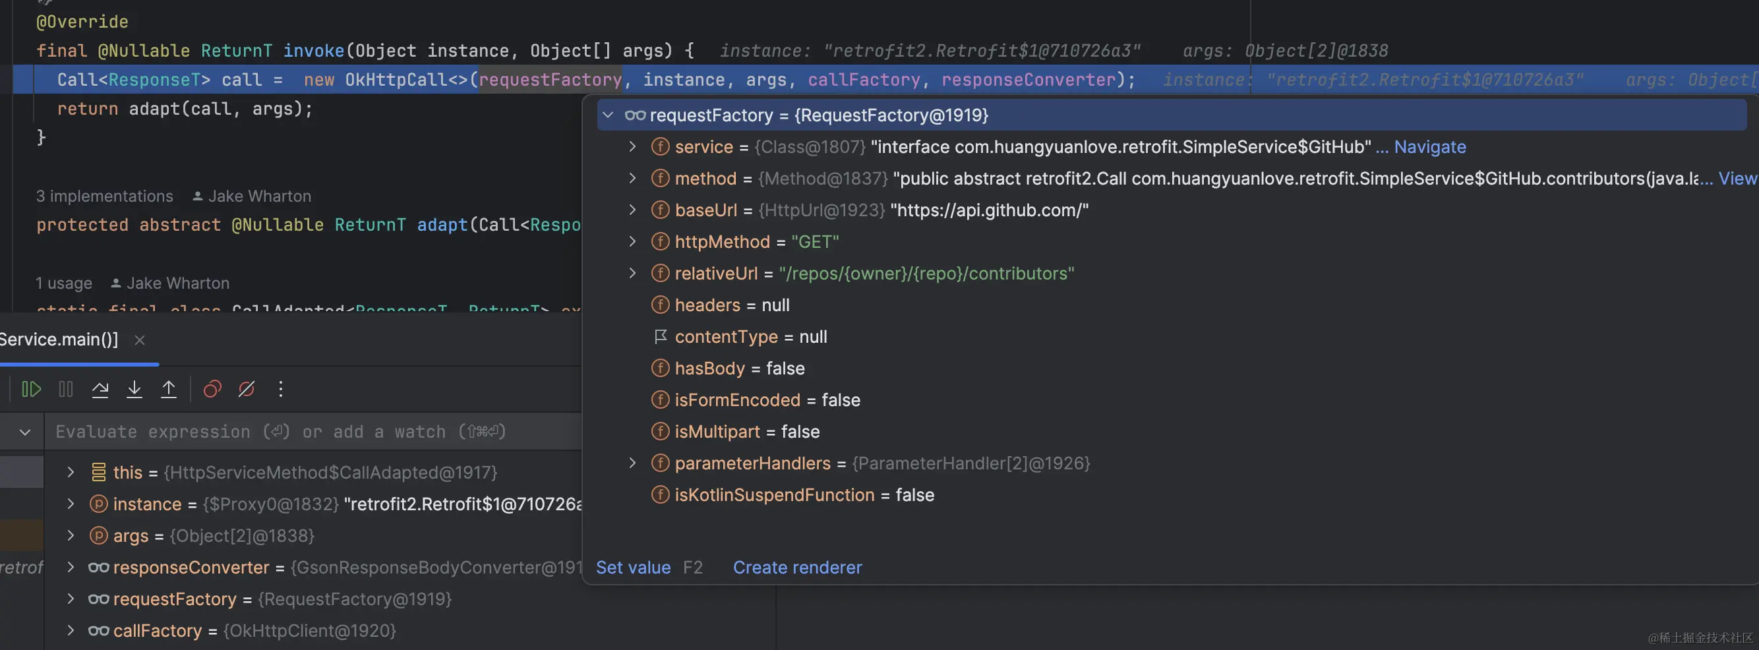1759x650 pixels.
Task: Click field icon of httpMethod row
Action: [x=659, y=242]
